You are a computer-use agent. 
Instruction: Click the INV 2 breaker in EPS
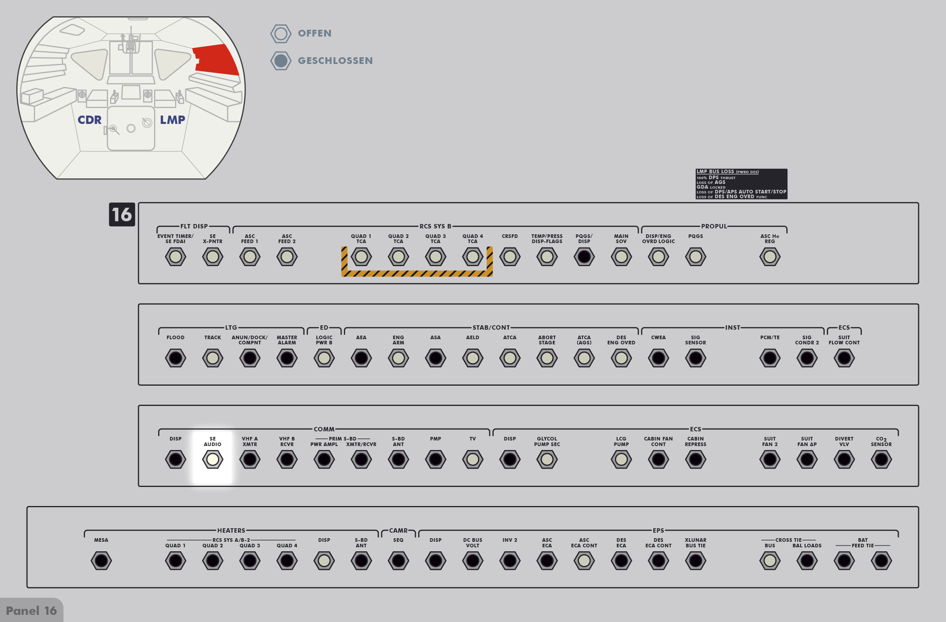(510, 561)
